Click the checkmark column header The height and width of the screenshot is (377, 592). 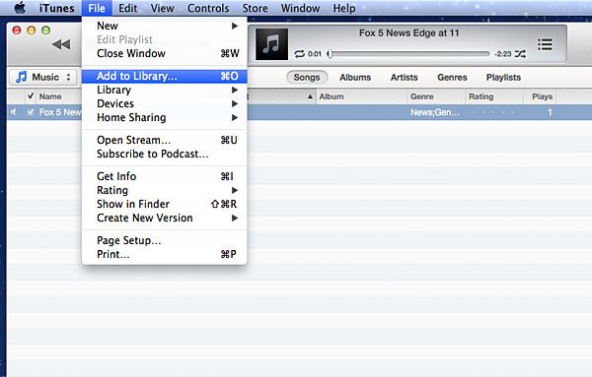pos(31,96)
